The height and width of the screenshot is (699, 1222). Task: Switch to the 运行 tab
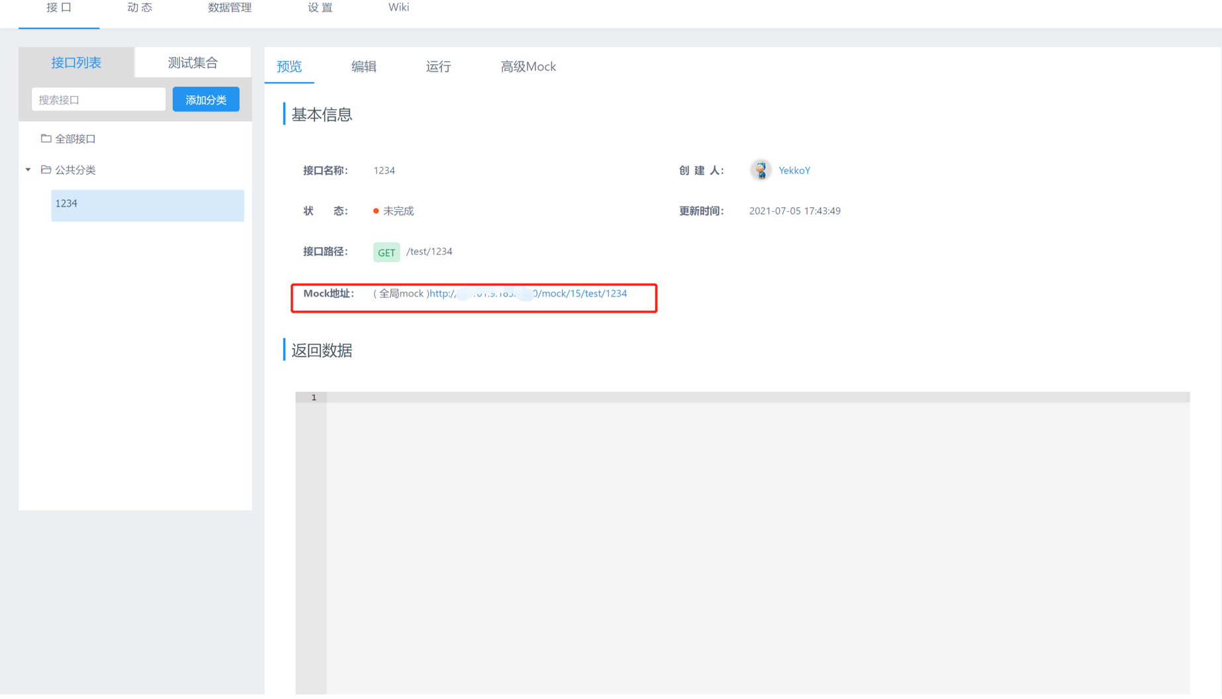click(438, 66)
